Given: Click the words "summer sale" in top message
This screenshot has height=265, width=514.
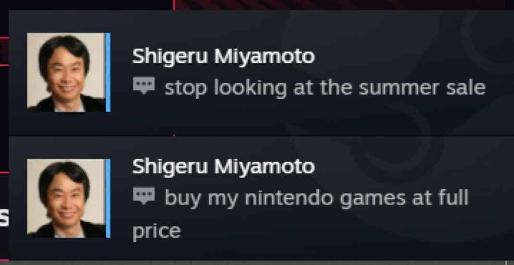Looking at the screenshot, I should (x=422, y=88).
